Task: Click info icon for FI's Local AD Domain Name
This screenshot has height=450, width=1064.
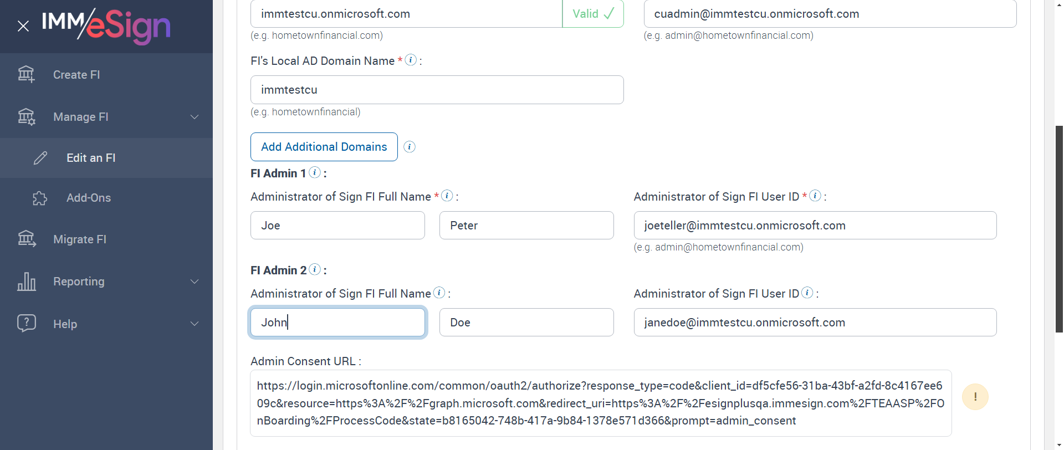Action: pos(411,60)
